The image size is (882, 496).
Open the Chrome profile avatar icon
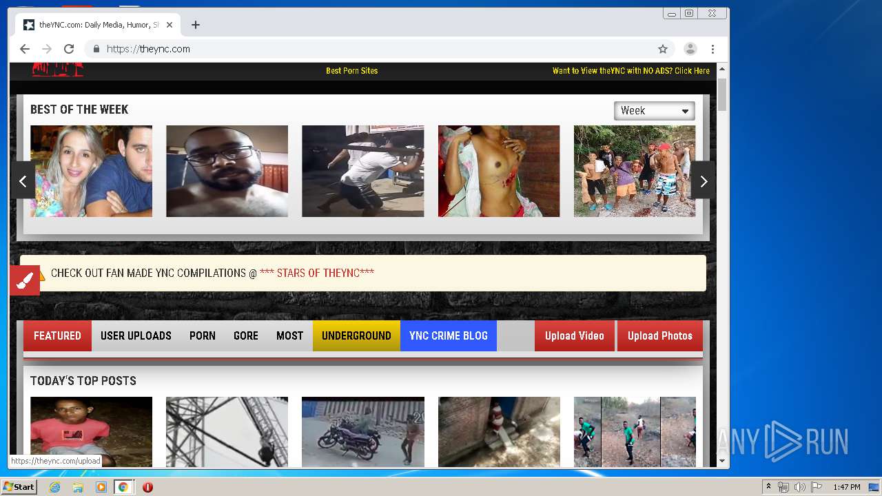690,49
